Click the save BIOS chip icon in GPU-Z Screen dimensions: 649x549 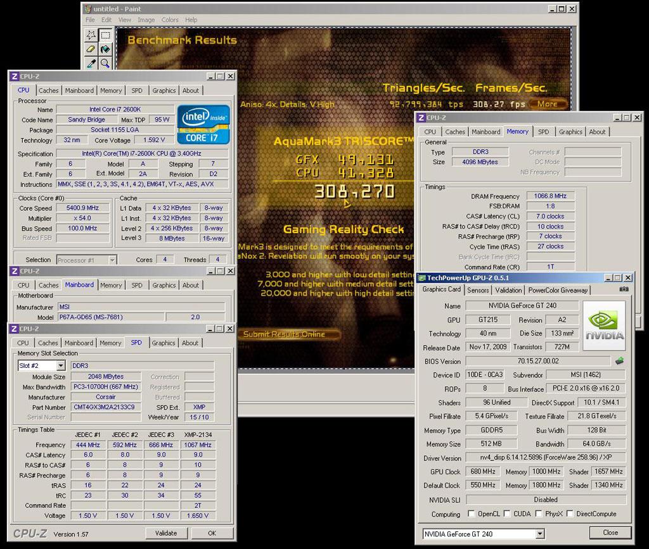[620, 361]
